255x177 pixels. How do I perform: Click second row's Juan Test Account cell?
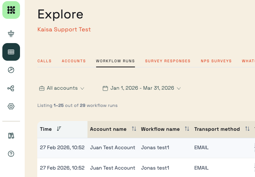tap(113, 168)
